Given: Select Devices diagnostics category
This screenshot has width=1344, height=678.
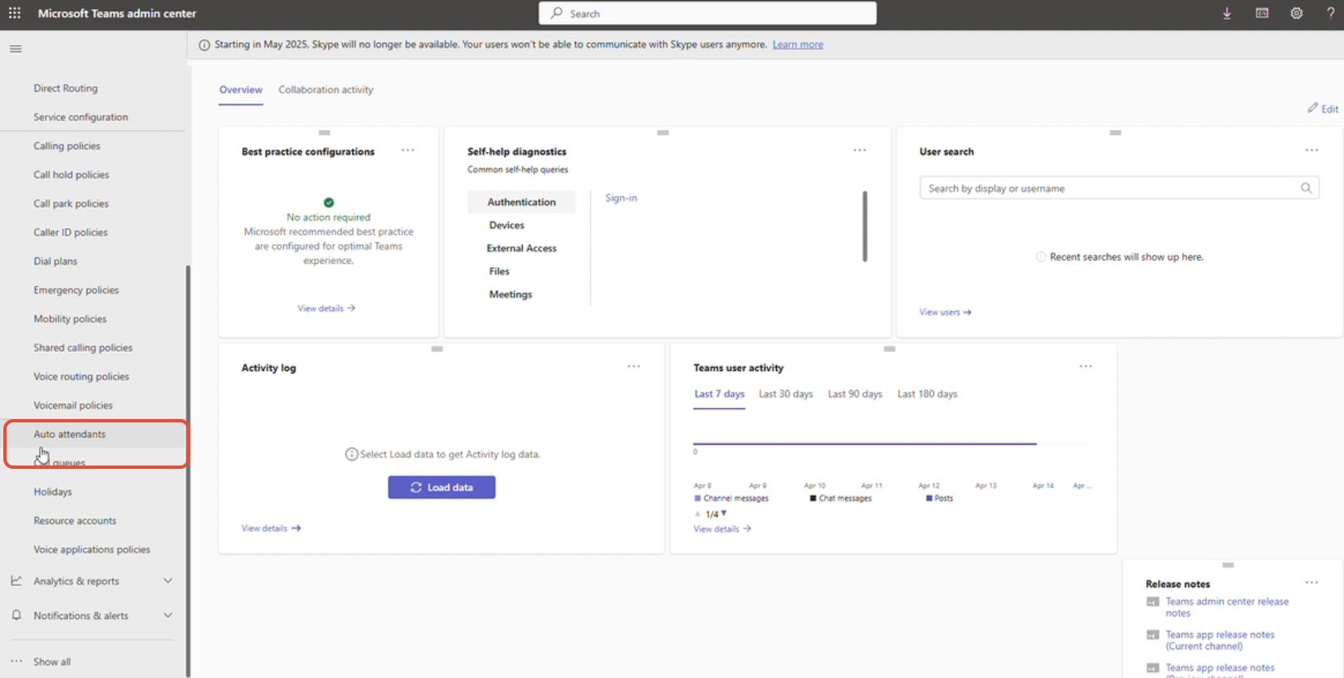Looking at the screenshot, I should coord(506,225).
